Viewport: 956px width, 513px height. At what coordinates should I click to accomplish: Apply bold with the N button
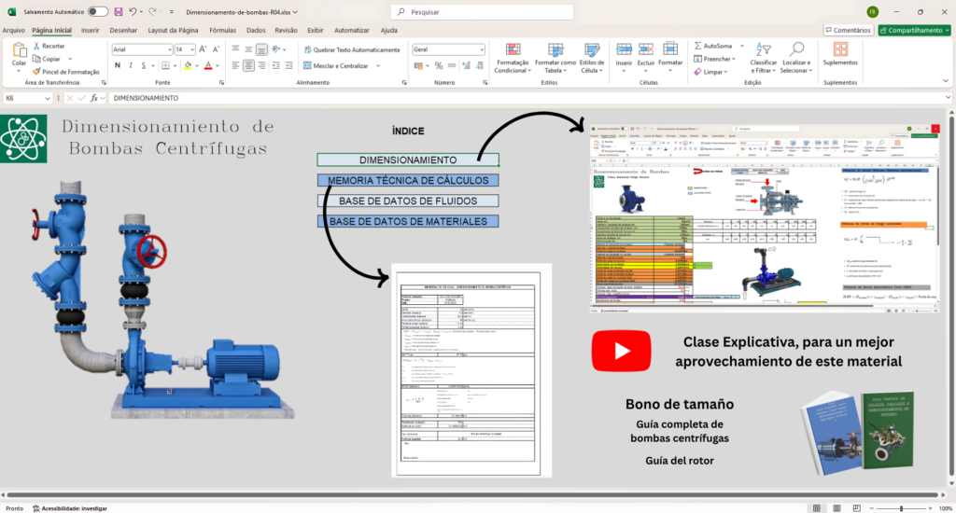point(118,65)
